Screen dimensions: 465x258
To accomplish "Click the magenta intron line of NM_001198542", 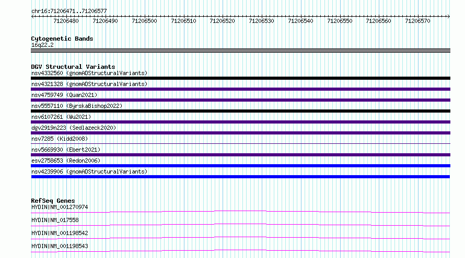I will click(240, 238).
